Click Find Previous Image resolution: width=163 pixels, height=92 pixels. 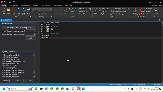tap(104, 9)
